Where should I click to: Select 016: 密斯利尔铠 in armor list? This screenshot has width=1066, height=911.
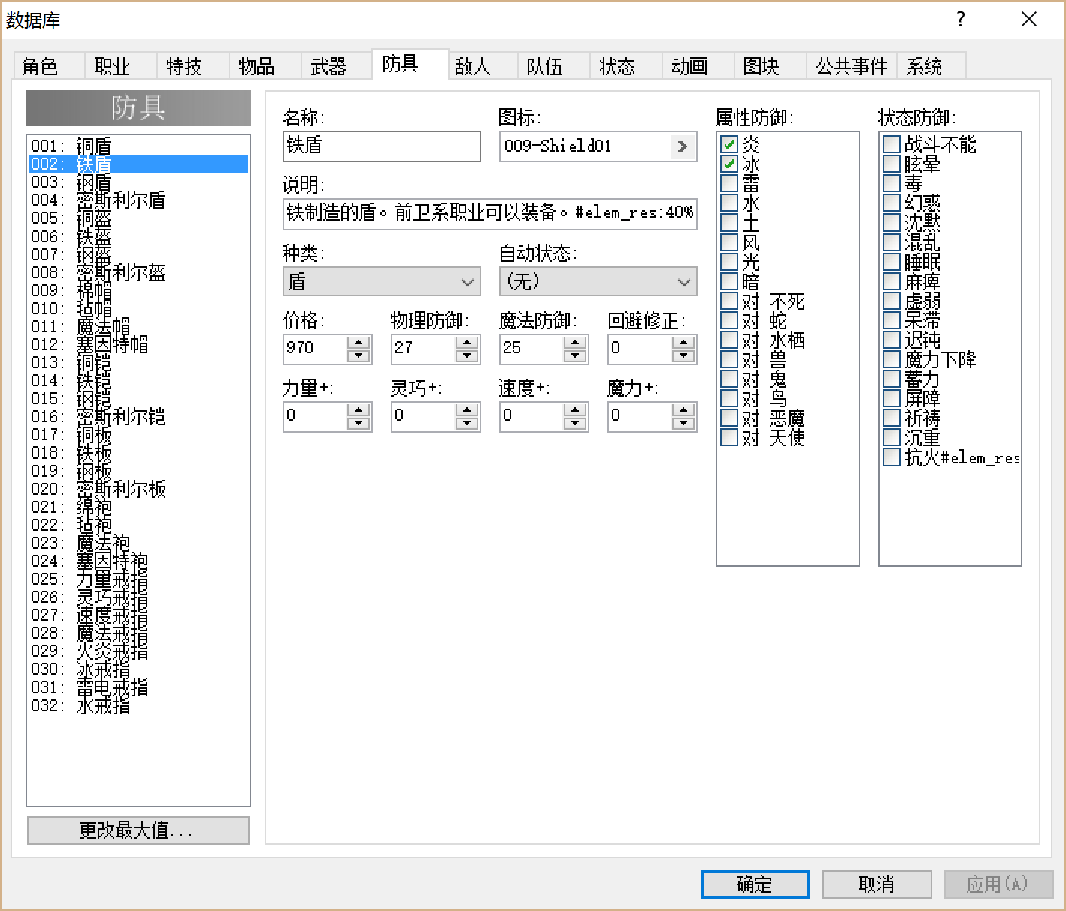click(x=138, y=416)
